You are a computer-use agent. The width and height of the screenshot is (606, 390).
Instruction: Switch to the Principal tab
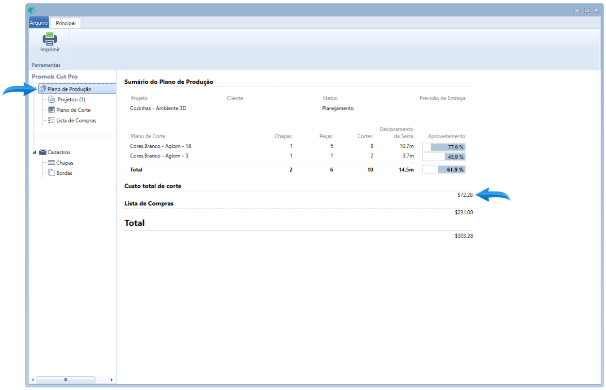65,23
